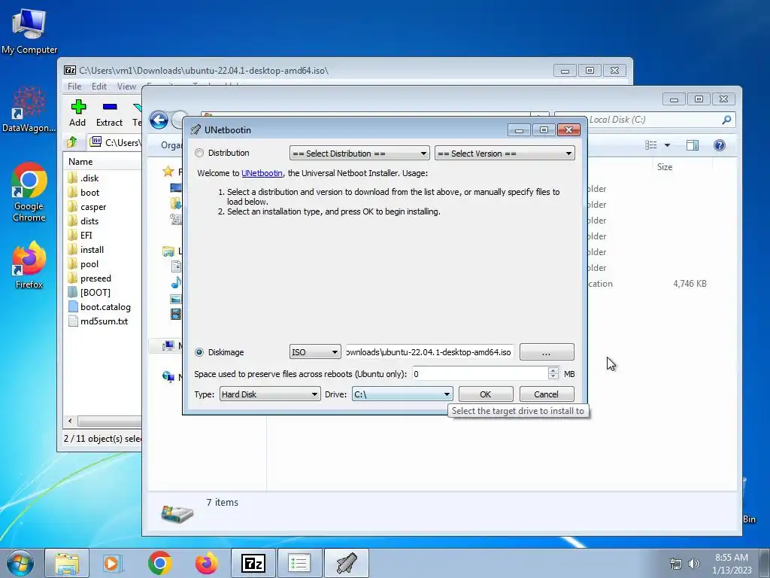Toggle the preview pane icon in Explorer
Image resolution: width=770 pixels, height=578 pixels.
coord(693,145)
